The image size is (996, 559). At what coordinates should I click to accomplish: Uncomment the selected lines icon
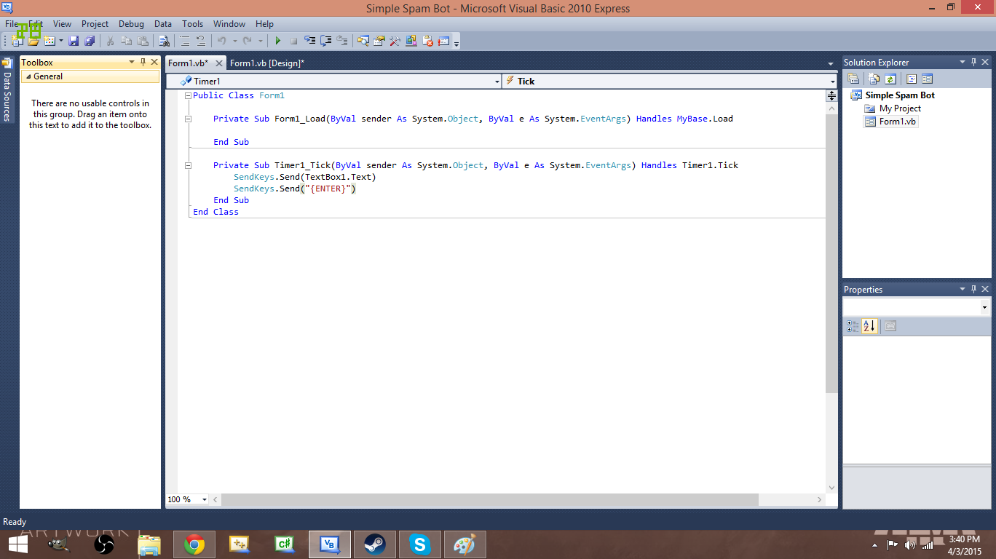tap(201, 41)
